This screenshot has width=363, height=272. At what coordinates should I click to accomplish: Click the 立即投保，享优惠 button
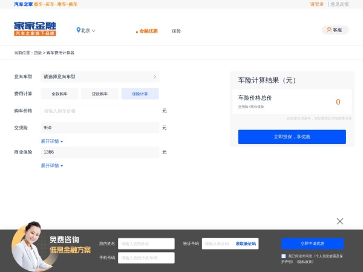292,137
